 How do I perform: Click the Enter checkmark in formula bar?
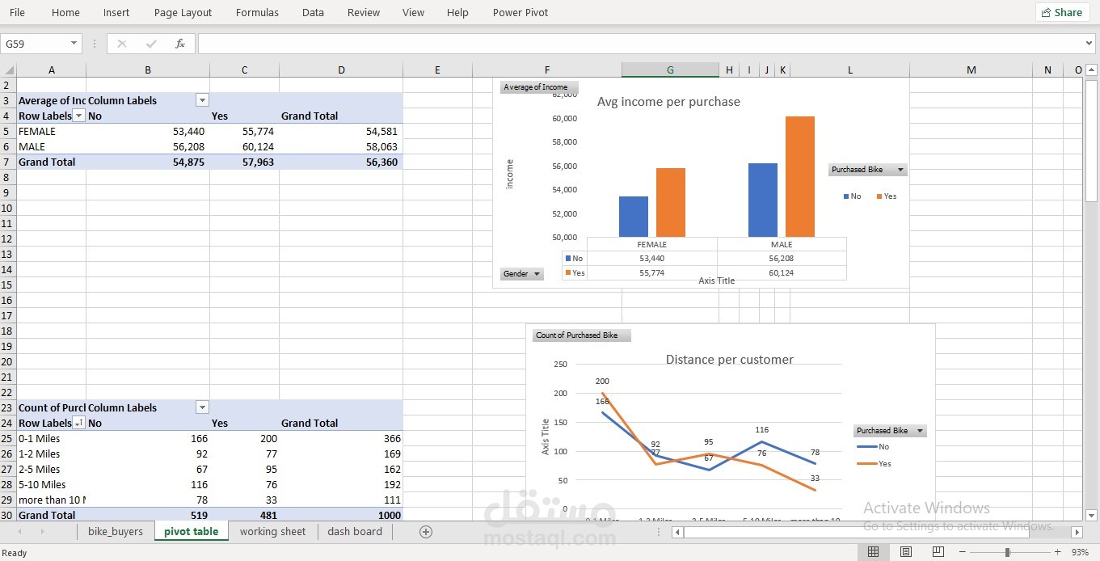pyautogui.click(x=151, y=44)
